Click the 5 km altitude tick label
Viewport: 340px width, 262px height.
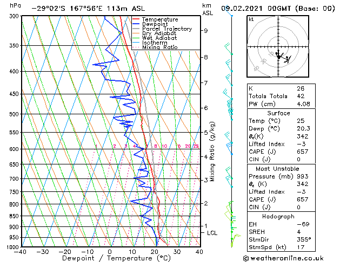205,132
